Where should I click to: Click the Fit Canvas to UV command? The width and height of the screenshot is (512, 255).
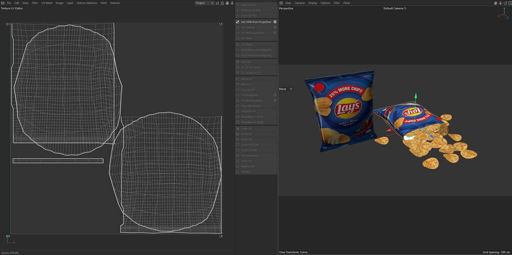point(256,73)
